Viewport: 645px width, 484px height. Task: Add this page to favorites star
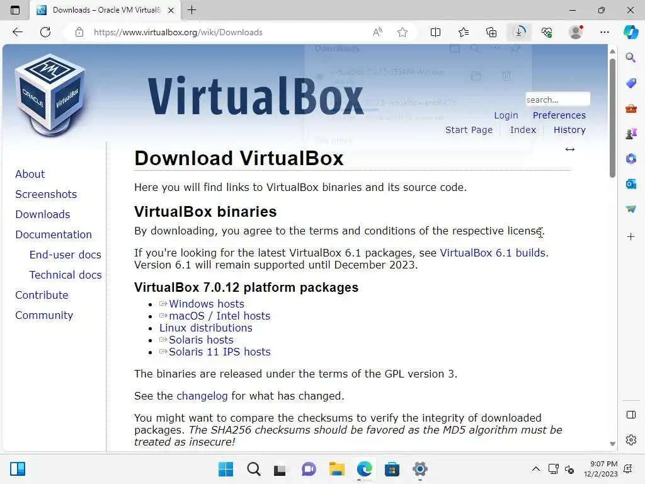402,32
